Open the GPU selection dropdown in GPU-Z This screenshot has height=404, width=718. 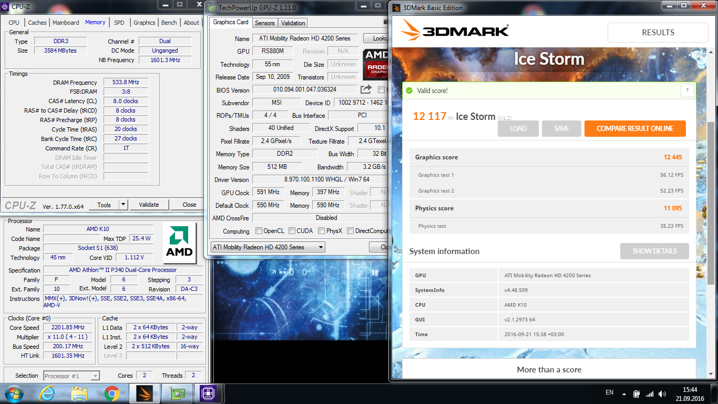(268, 247)
